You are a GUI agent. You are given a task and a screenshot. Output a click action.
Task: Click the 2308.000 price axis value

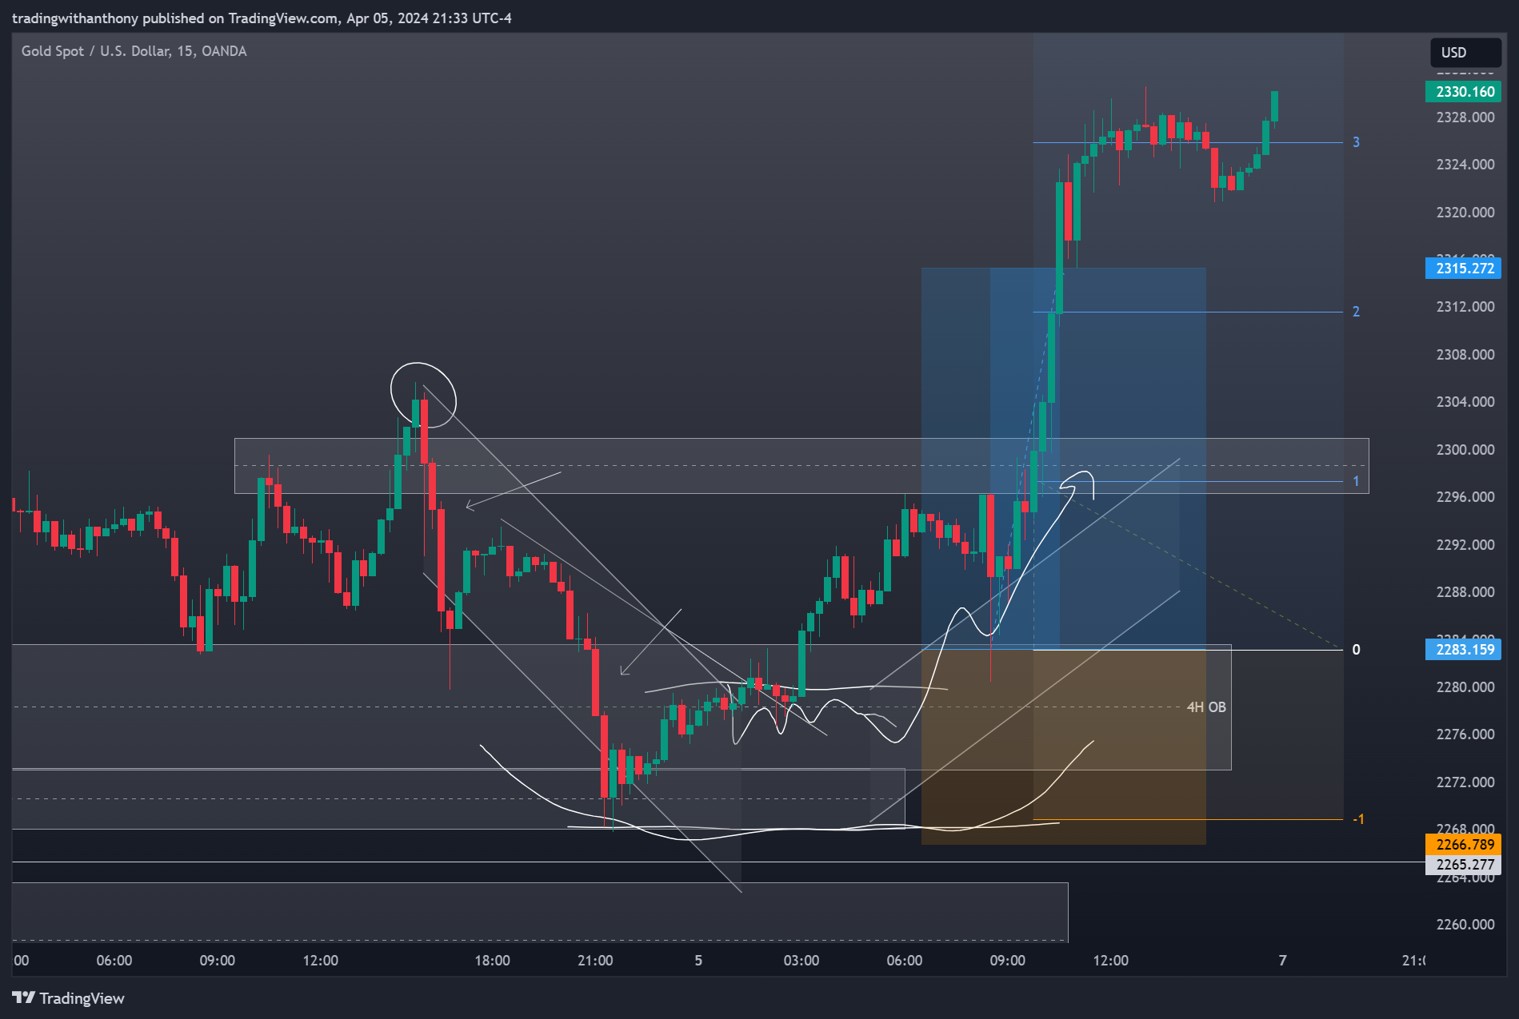[1465, 355]
